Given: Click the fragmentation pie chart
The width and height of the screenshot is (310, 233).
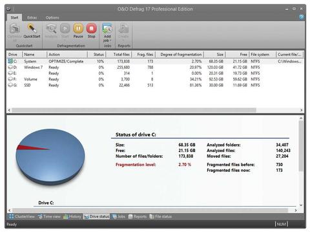Looking at the screenshot, I should click(x=50, y=156).
